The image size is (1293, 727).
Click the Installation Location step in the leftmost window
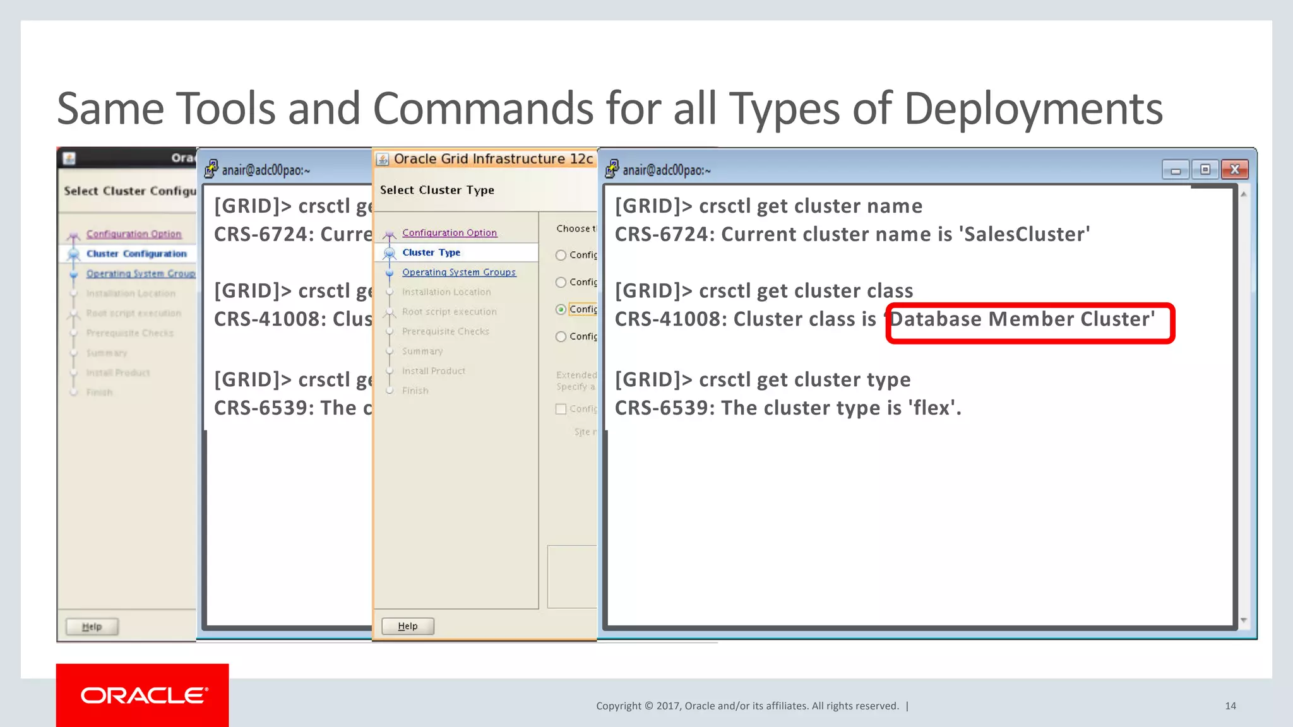tap(131, 293)
